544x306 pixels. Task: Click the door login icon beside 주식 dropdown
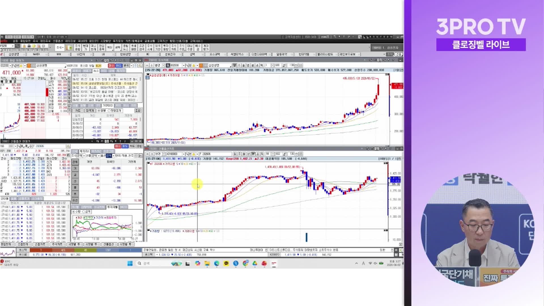[x=69, y=48]
